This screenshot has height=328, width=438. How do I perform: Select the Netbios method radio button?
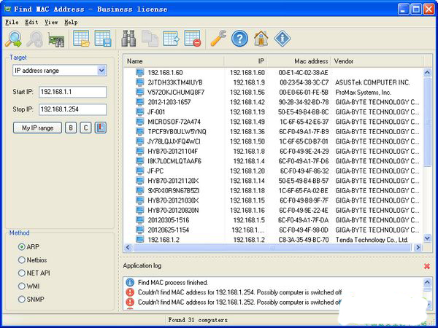(22, 259)
